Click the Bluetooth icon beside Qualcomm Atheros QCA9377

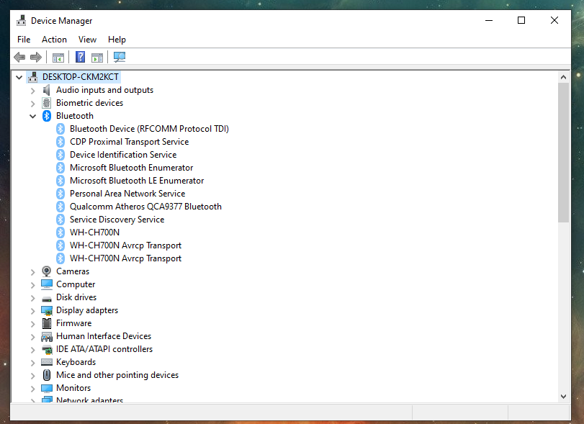click(x=60, y=207)
